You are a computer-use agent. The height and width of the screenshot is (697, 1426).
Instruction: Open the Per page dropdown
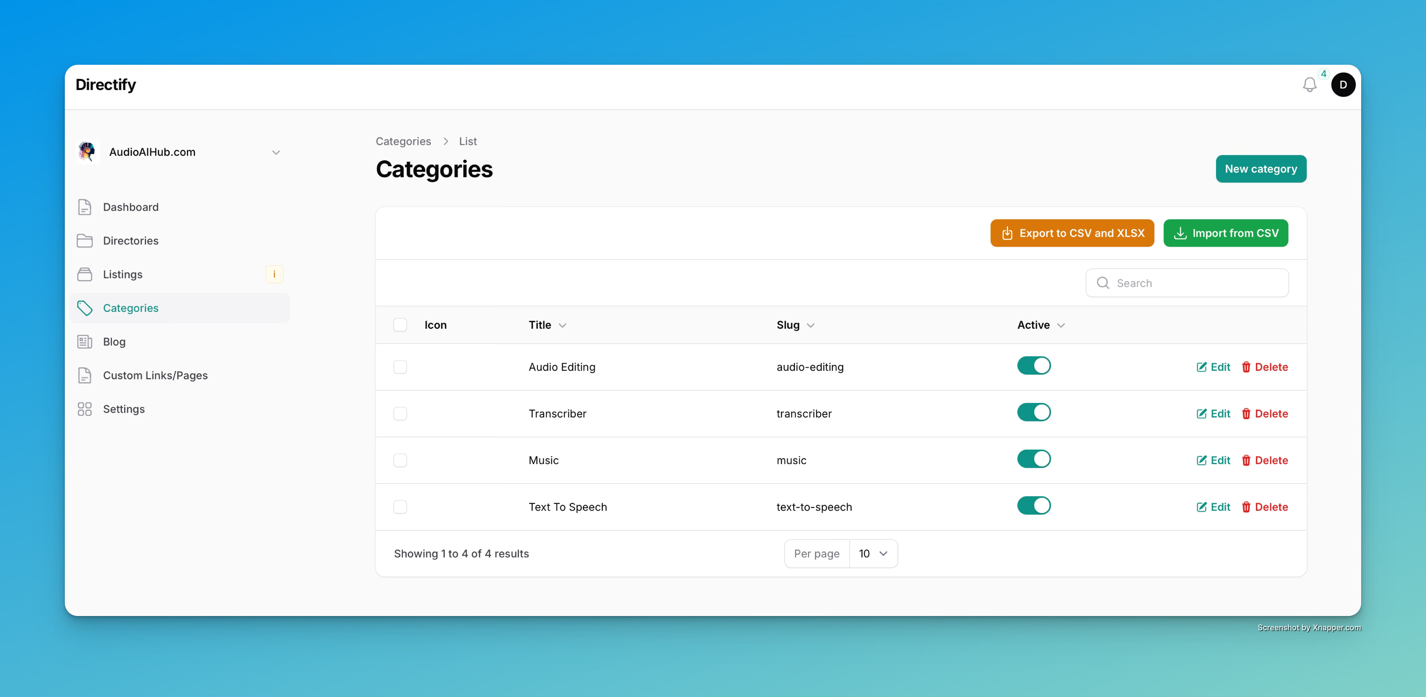873,553
